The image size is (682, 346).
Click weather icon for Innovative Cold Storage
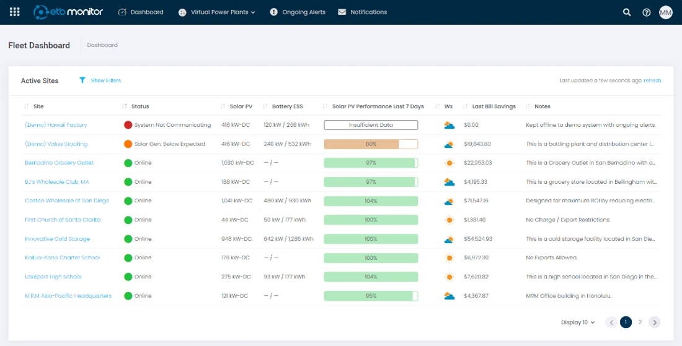coord(449,239)
